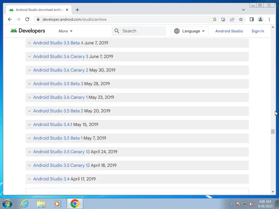This screenshot has height=209, width=279.
Task: Open Android Studio 3.4.1 link
Action: pos(53,124)
